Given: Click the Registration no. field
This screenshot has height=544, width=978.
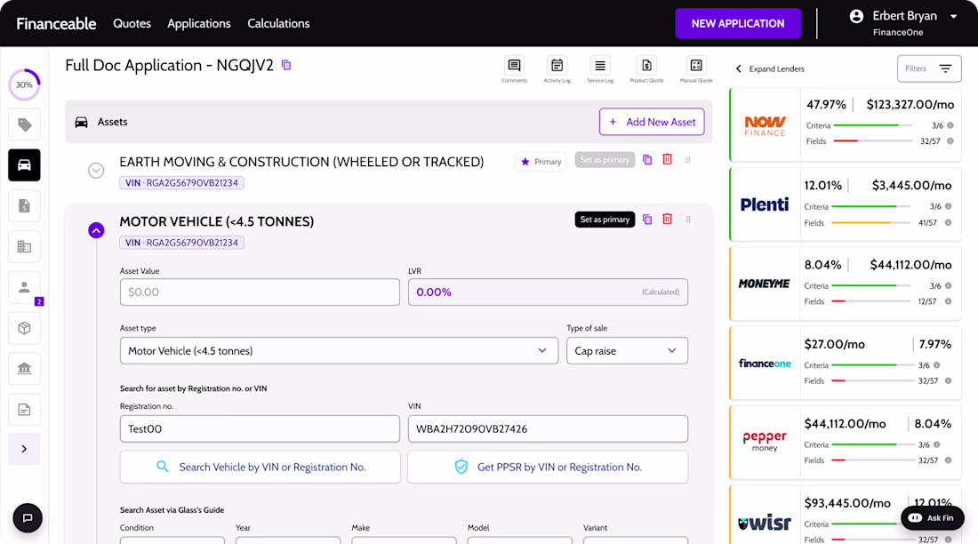Looking at the screenshot, I should coord(261,428).
